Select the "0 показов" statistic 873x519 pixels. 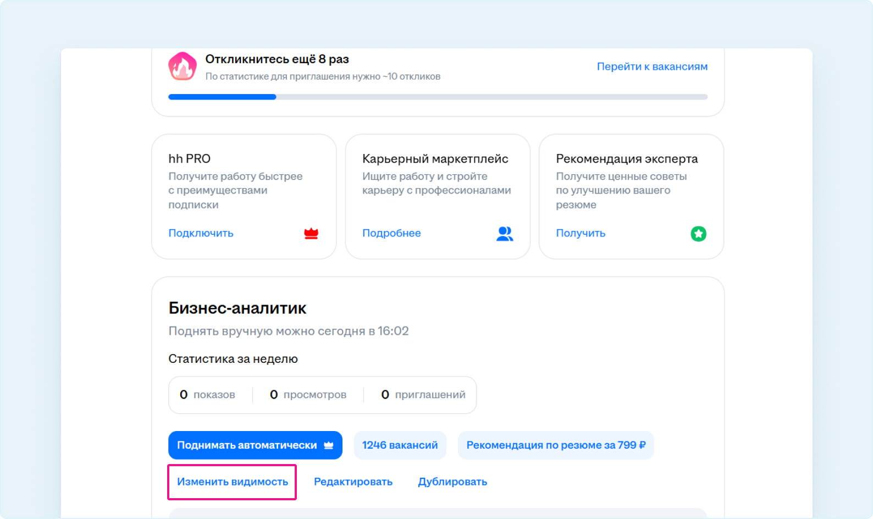pos(208,395)
